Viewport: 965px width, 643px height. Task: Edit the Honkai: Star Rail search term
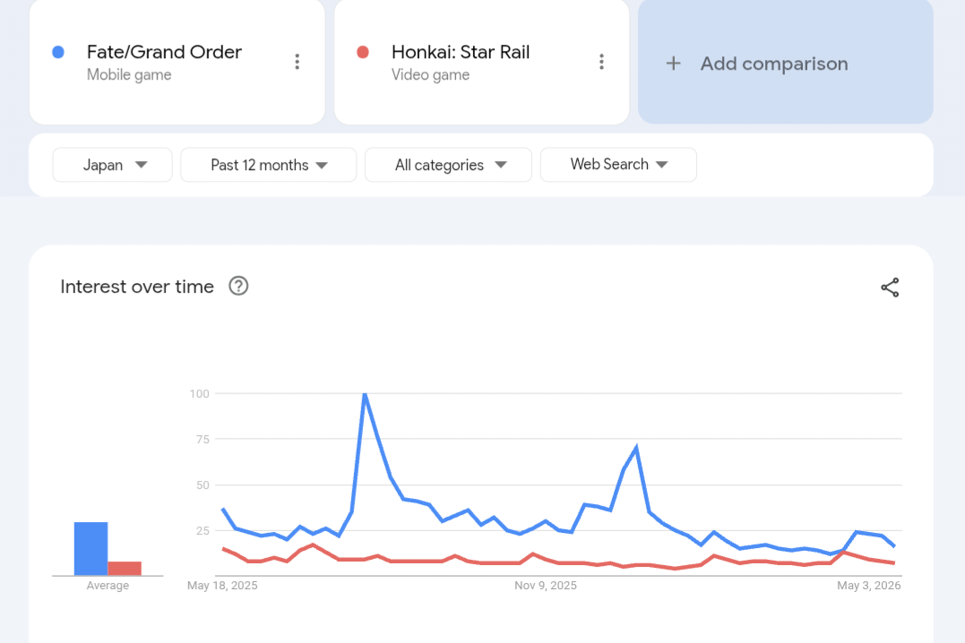(x=461, y=52)
